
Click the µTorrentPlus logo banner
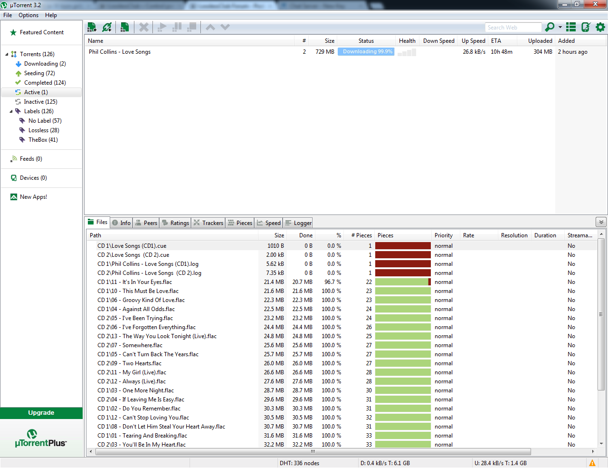point(41,438)
